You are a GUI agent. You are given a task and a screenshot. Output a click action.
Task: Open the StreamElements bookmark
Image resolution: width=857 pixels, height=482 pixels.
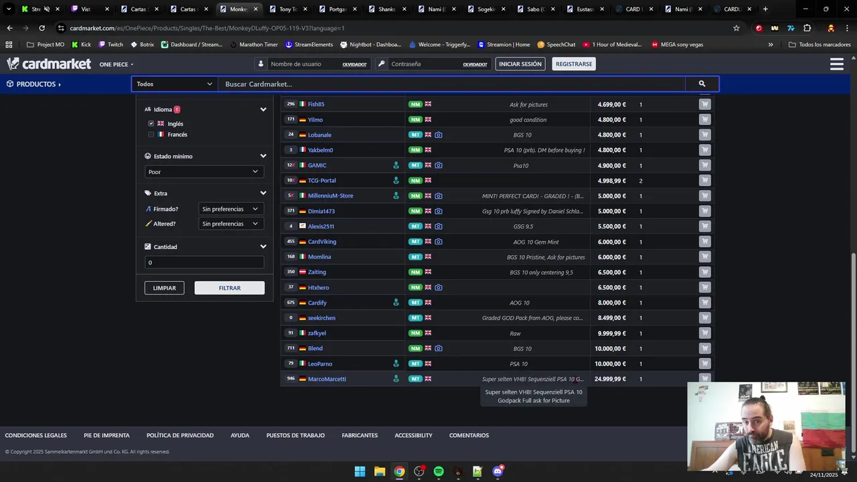coord(309,45)
